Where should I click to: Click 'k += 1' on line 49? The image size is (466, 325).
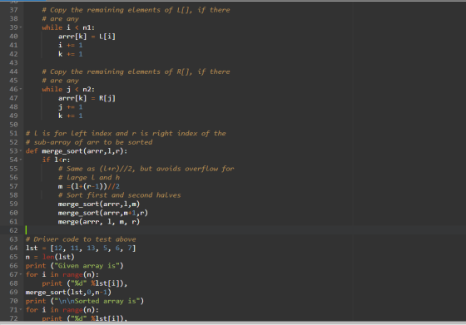pyautogui.click(x=71, y=116)
